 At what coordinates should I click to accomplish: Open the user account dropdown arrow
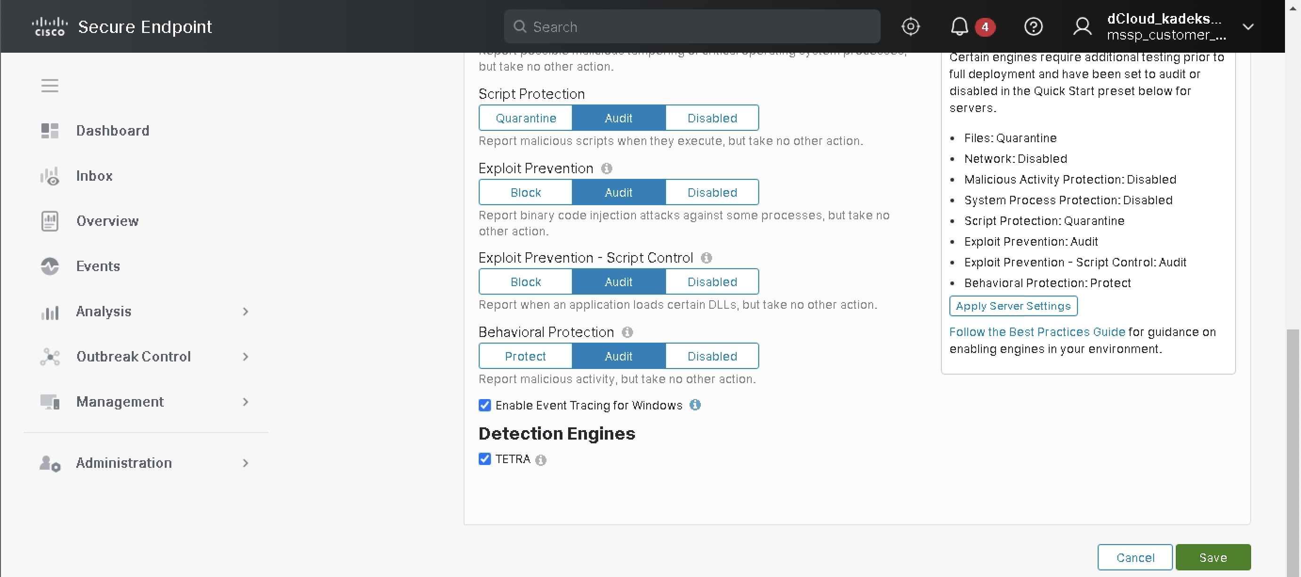(1248, 27)
